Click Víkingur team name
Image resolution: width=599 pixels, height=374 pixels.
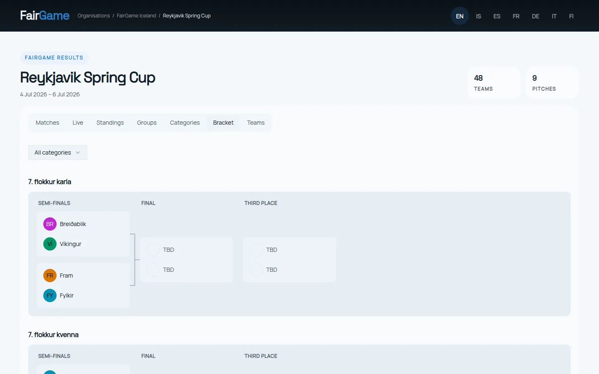(70, 244)
